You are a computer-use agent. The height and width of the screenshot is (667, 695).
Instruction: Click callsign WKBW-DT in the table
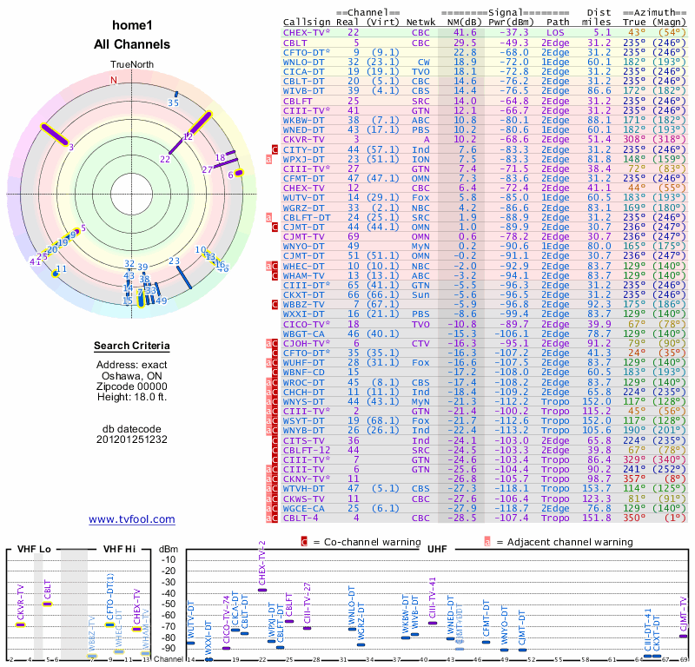[304, 120]
